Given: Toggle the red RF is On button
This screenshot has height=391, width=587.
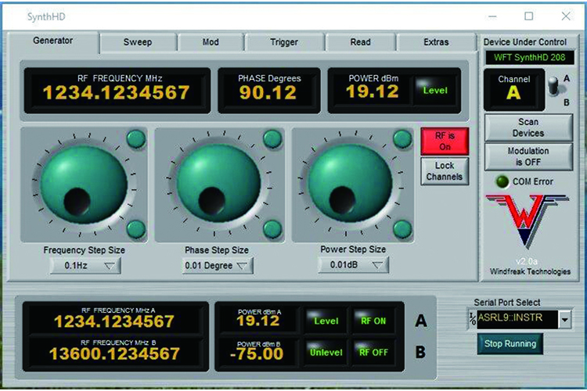Looking at the screenshot, I should click(445, 142).
